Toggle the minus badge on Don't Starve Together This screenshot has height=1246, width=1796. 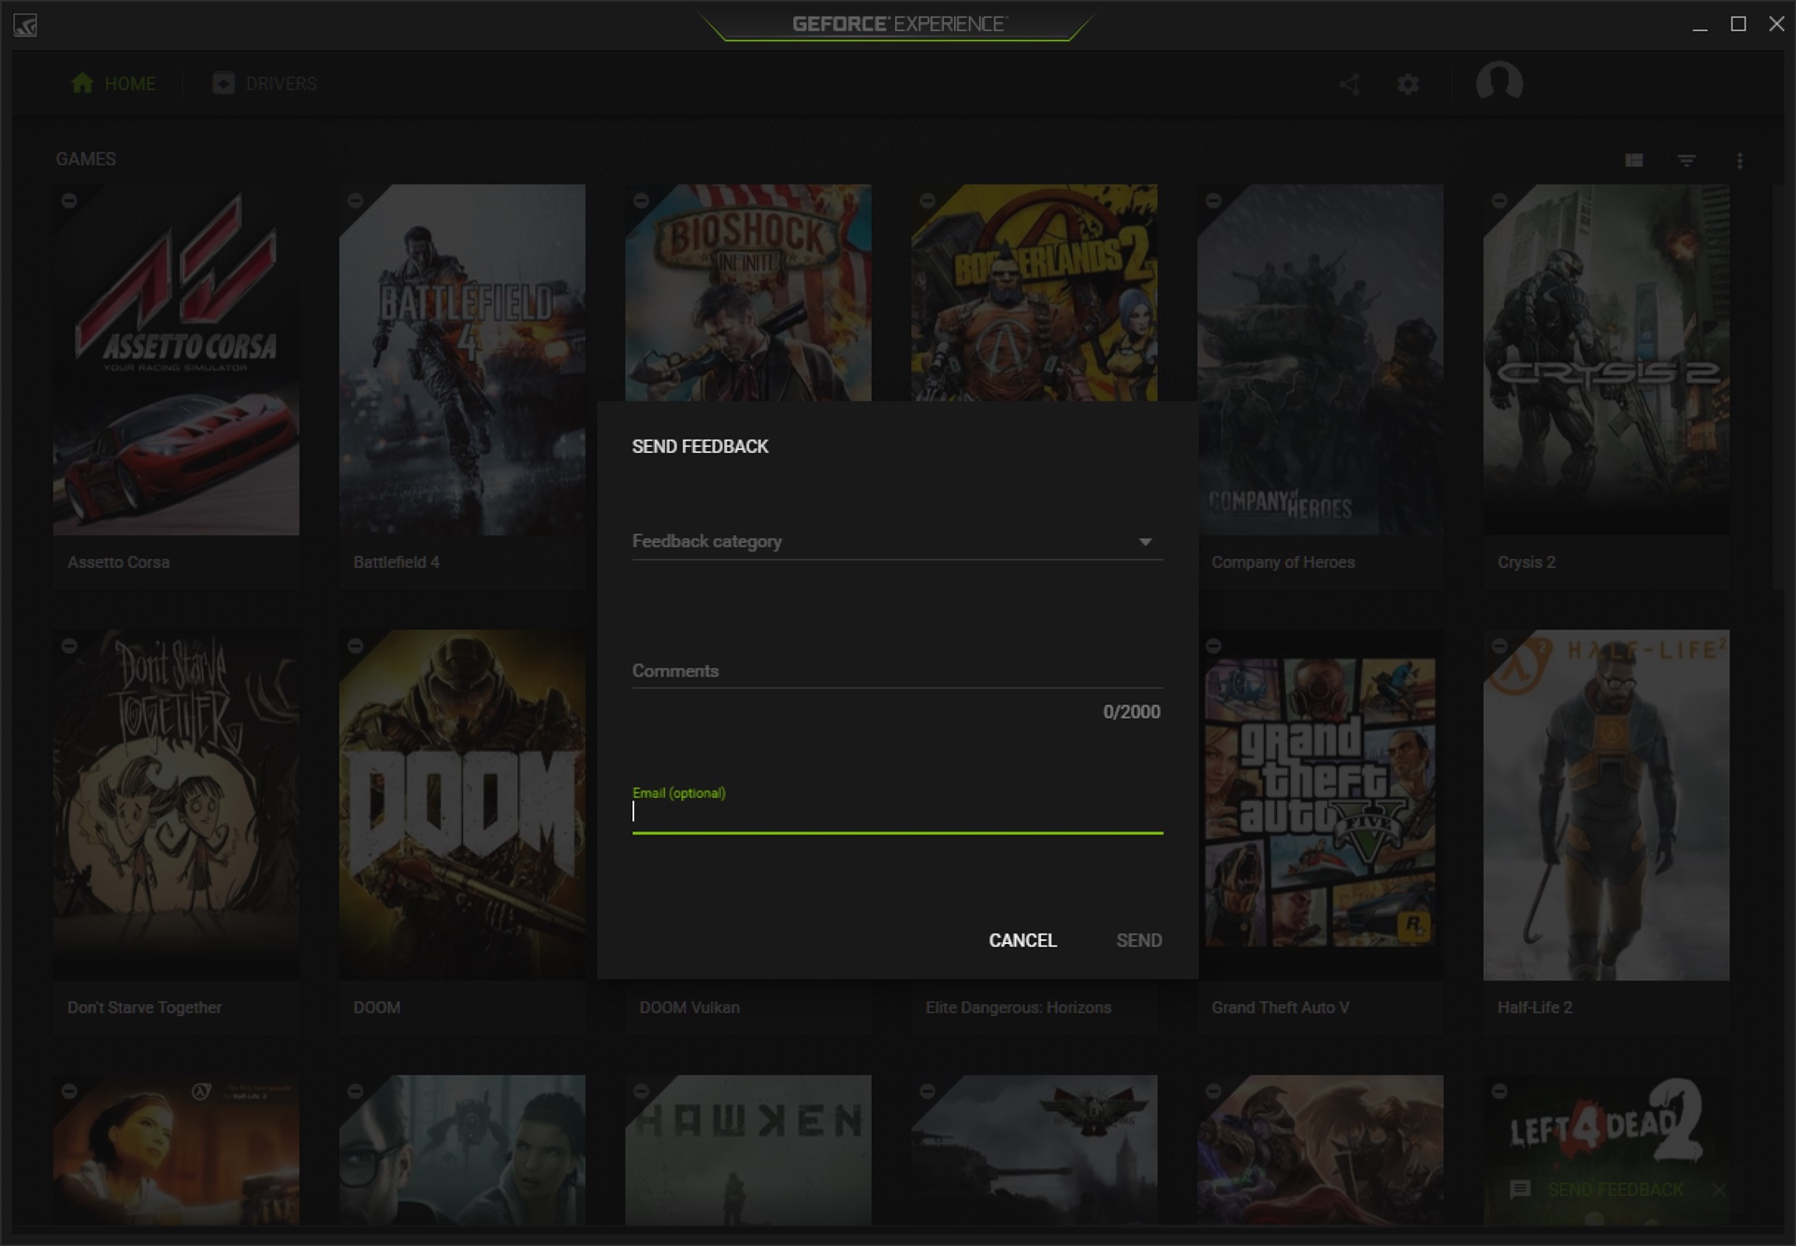click(x=69, y=645)
